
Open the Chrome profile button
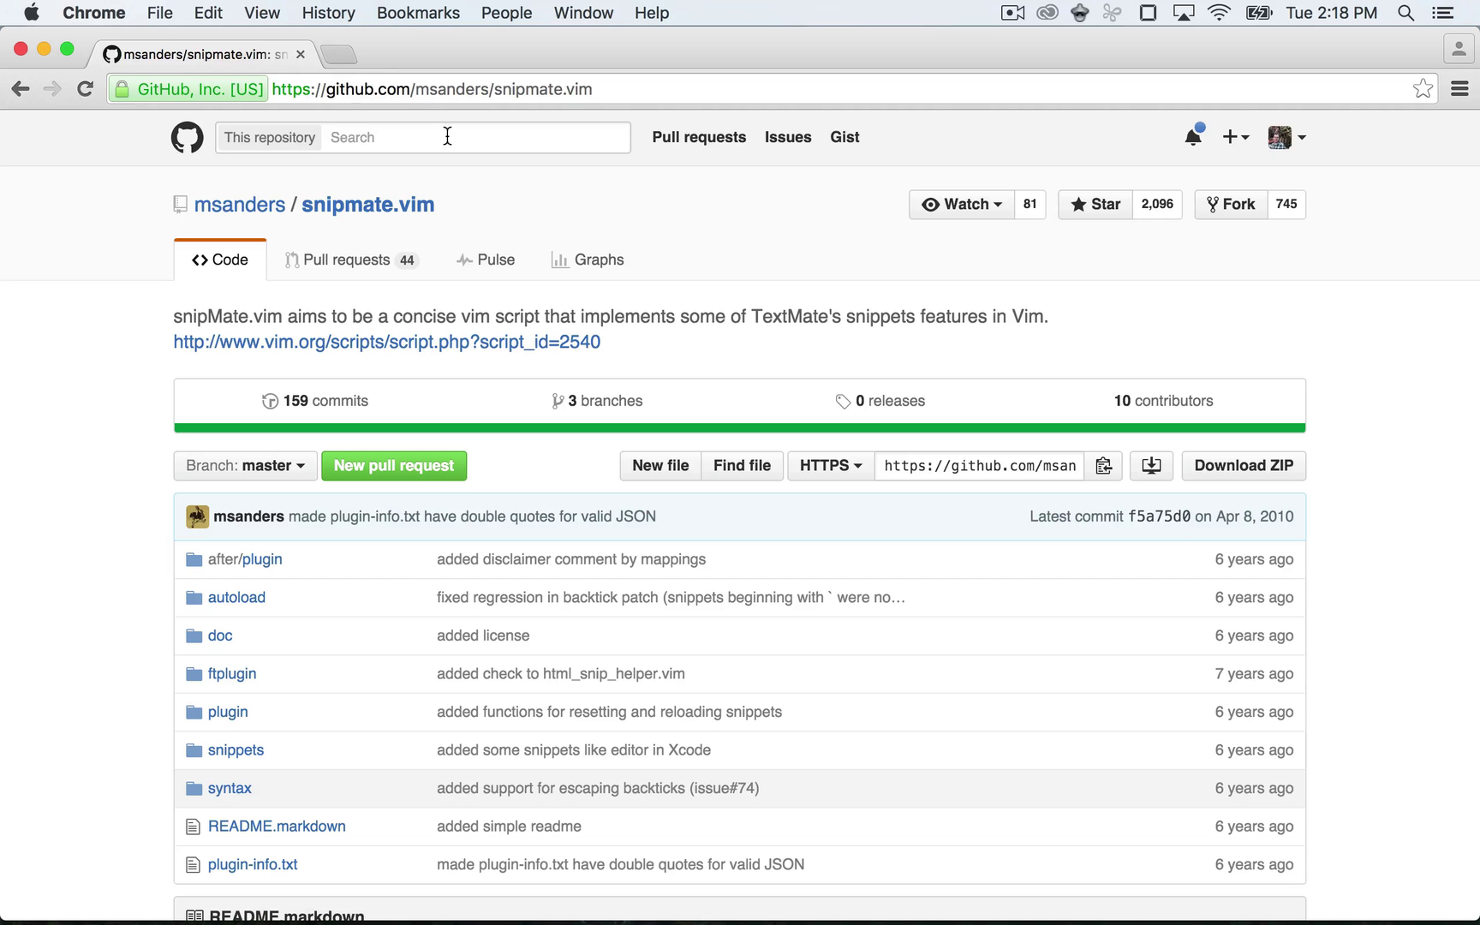point(1458,49)
